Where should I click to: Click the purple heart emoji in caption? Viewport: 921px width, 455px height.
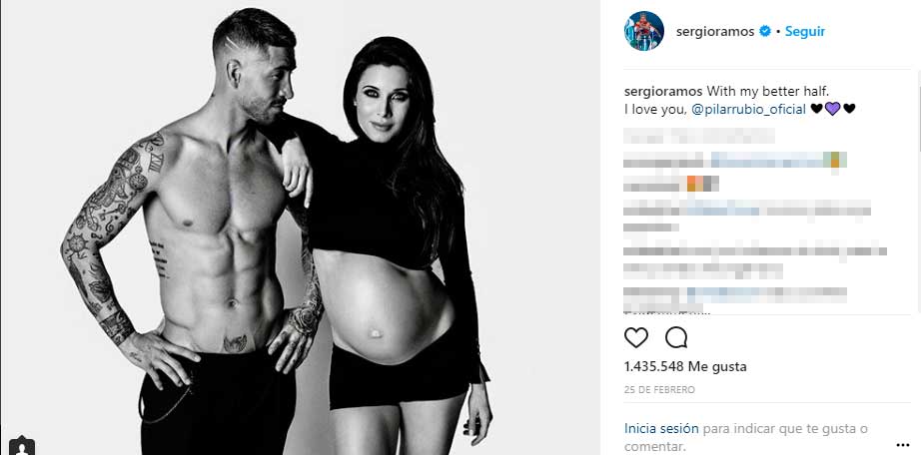coord(833,109)
